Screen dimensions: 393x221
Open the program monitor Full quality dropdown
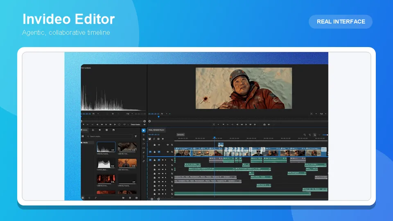pyautogui.click(x=323, y=114)
